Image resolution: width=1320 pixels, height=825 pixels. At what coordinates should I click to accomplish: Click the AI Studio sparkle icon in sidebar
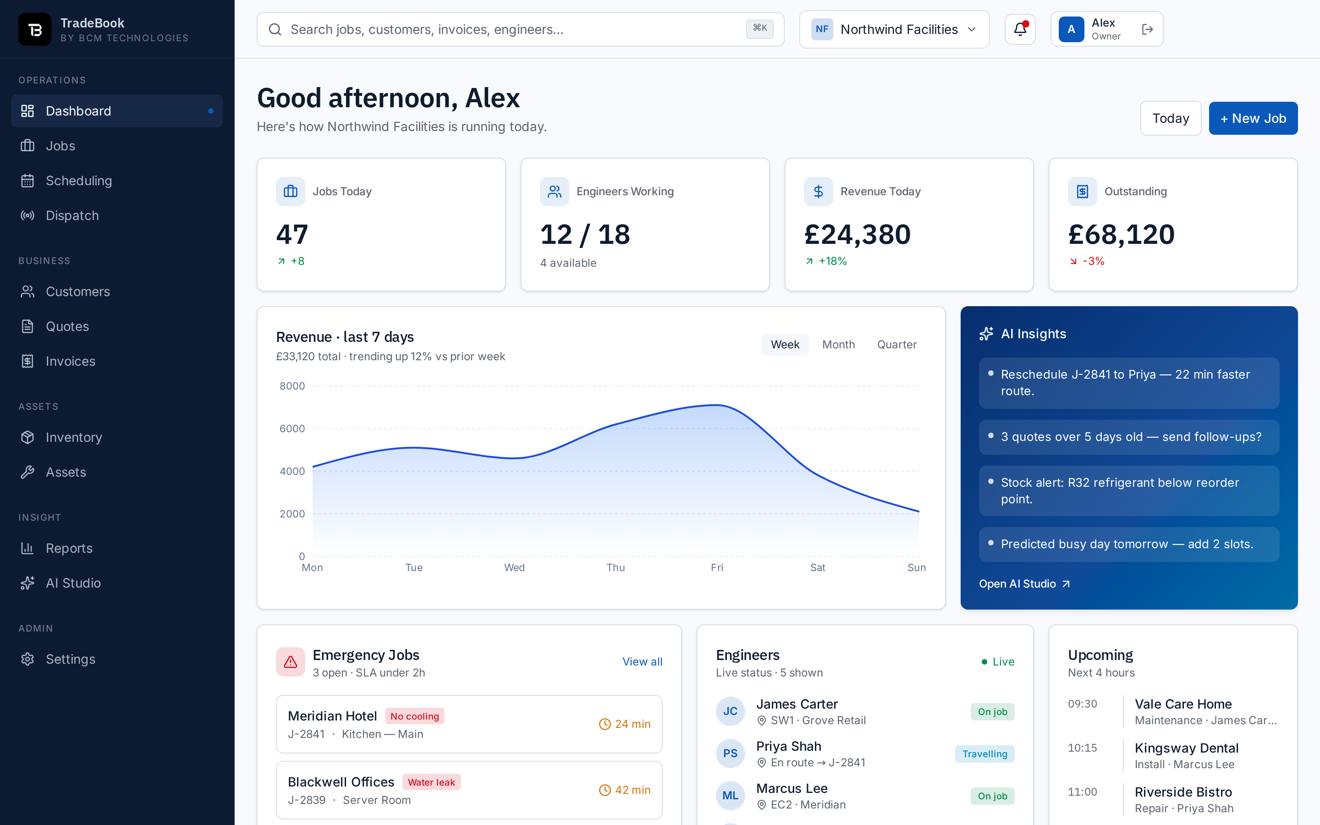[x=27, y=583]
